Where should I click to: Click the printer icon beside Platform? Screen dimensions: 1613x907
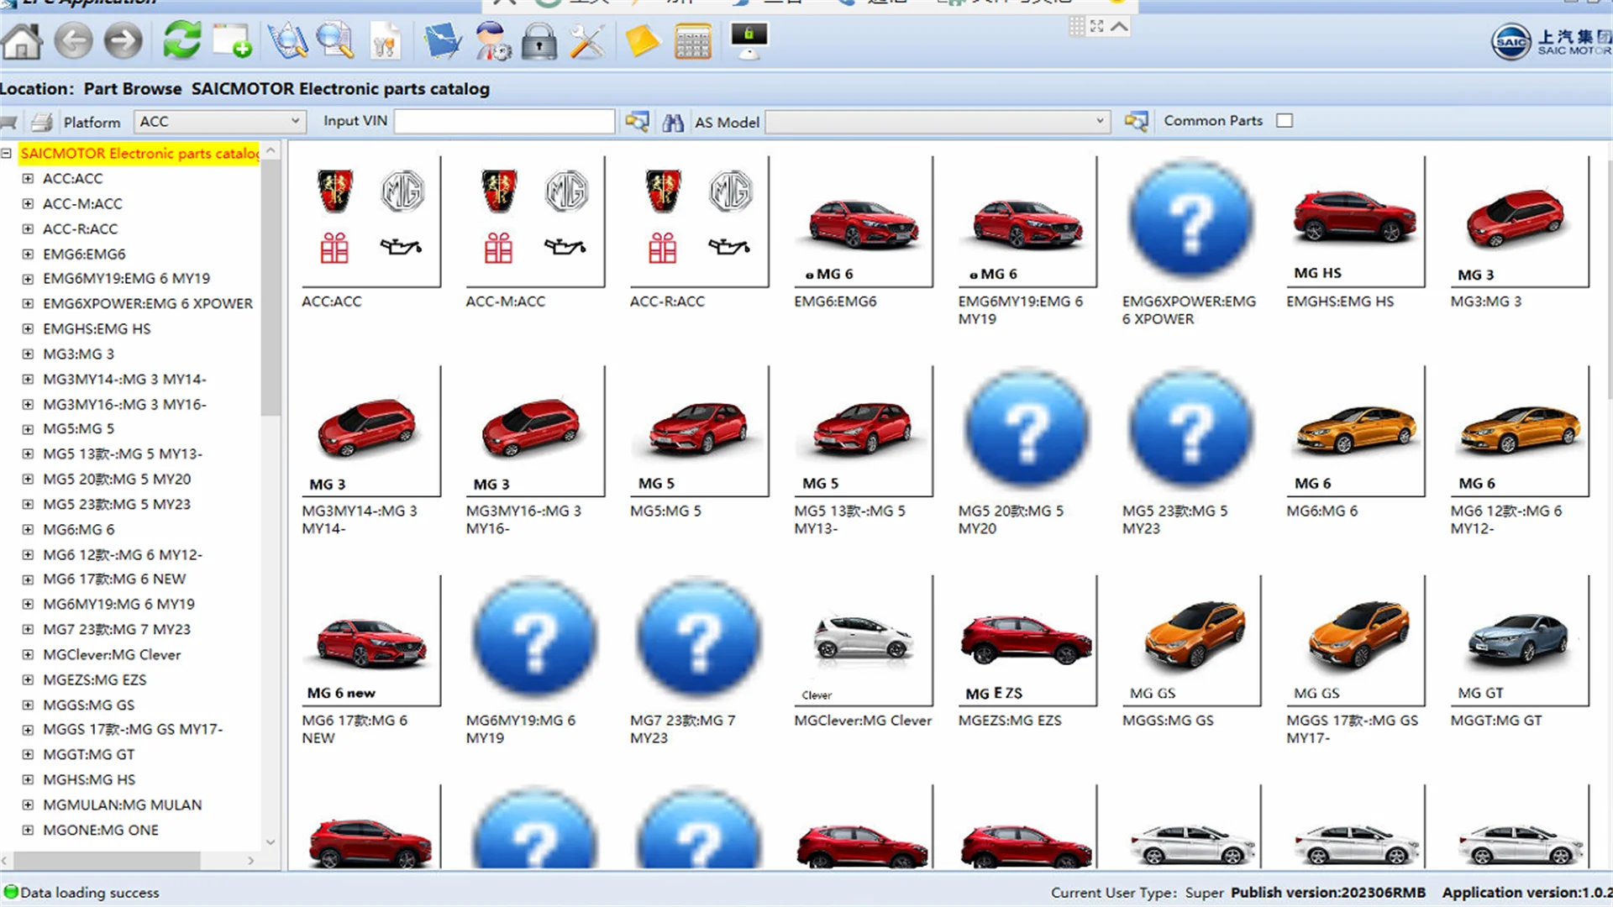[x=41, y=123]
